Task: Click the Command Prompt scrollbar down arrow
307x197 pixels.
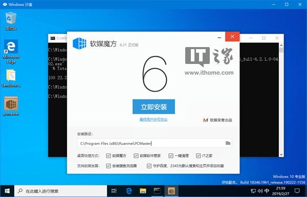Action: [281, 155]
